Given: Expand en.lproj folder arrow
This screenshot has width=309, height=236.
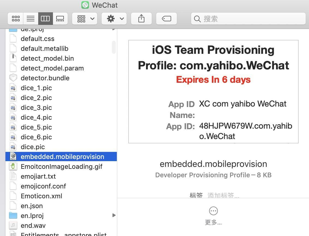Looking at the screenshot, I should 114,215.
